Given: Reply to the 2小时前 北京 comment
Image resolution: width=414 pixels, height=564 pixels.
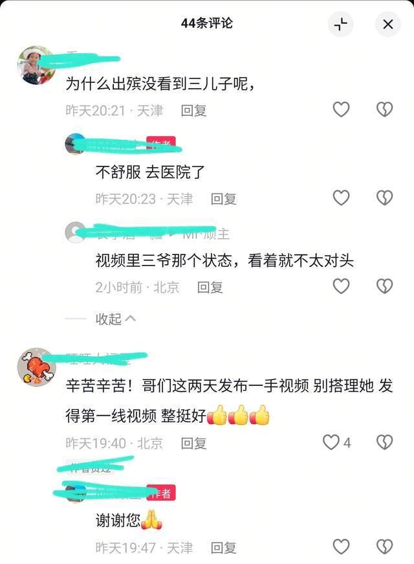Looking at the screenshot, I should (x=210, y=288).
